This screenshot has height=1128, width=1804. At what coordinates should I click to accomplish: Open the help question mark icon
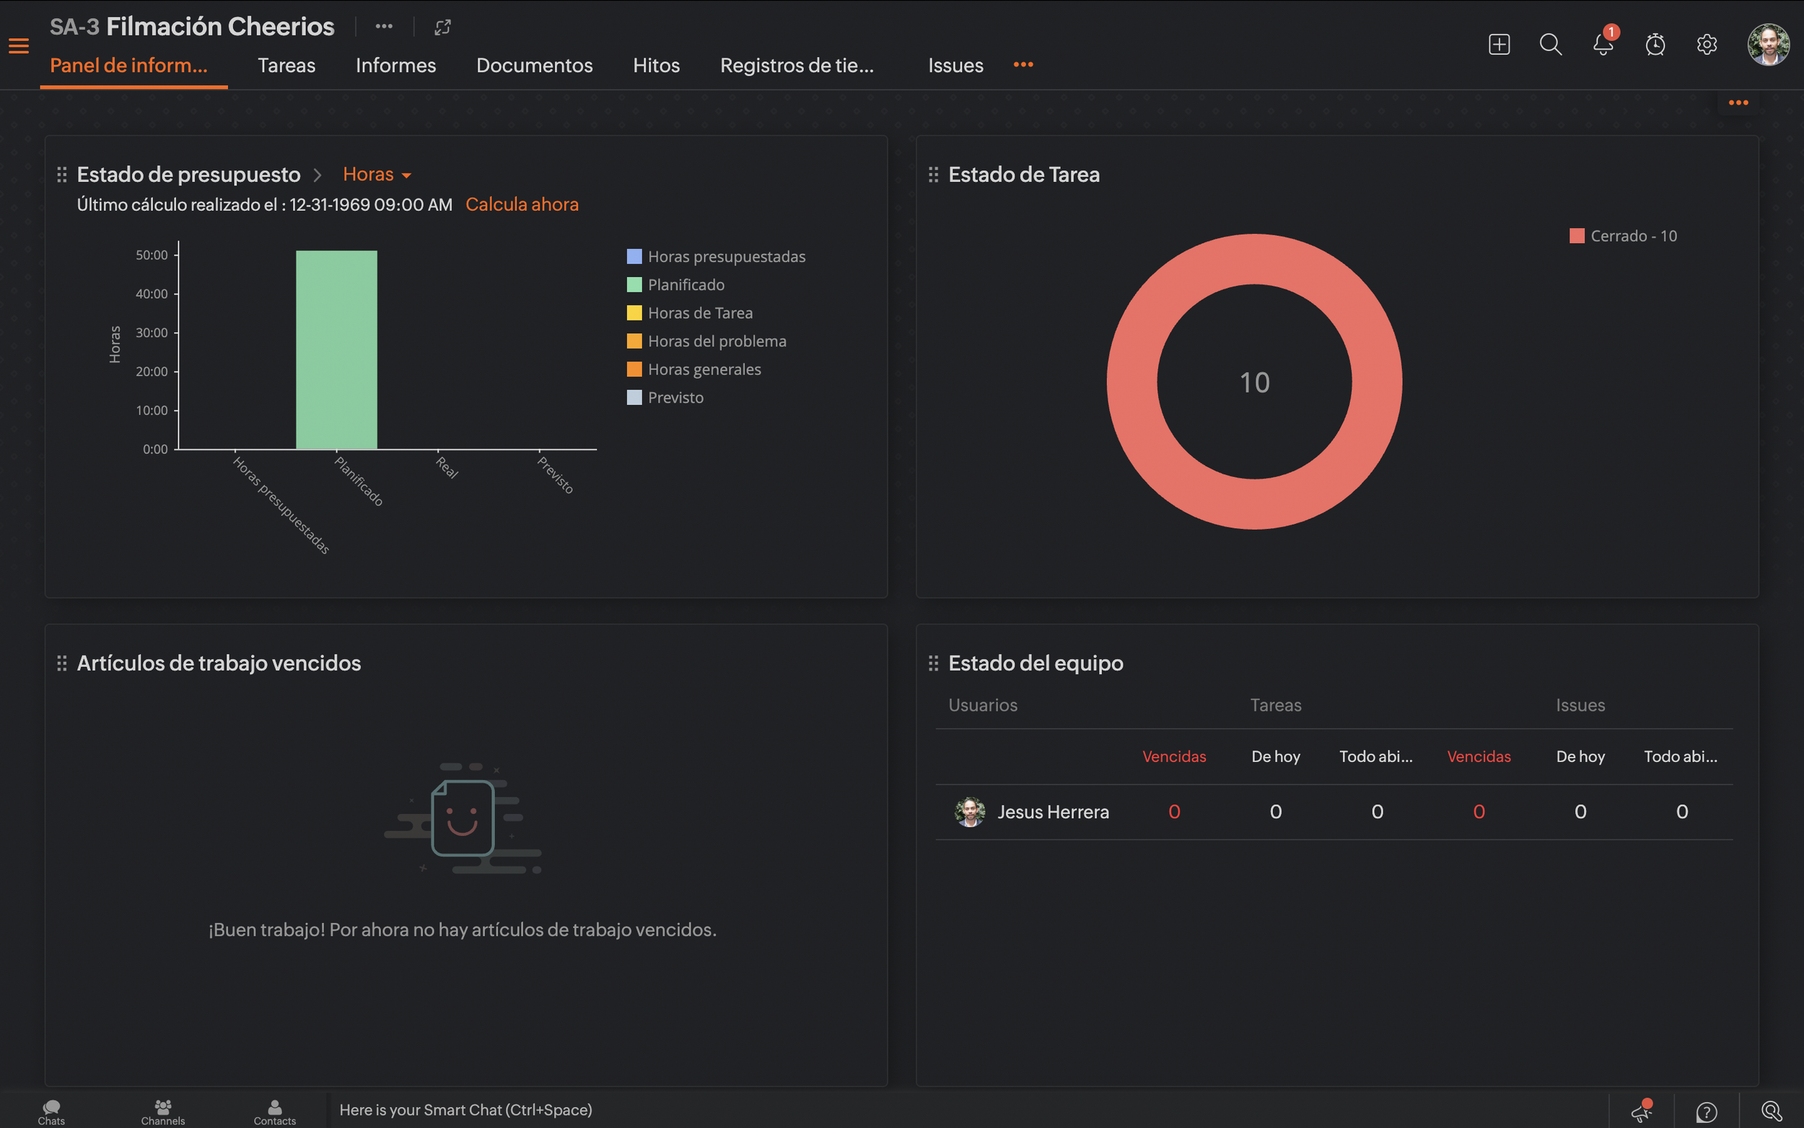[x=1707, y=1111]
